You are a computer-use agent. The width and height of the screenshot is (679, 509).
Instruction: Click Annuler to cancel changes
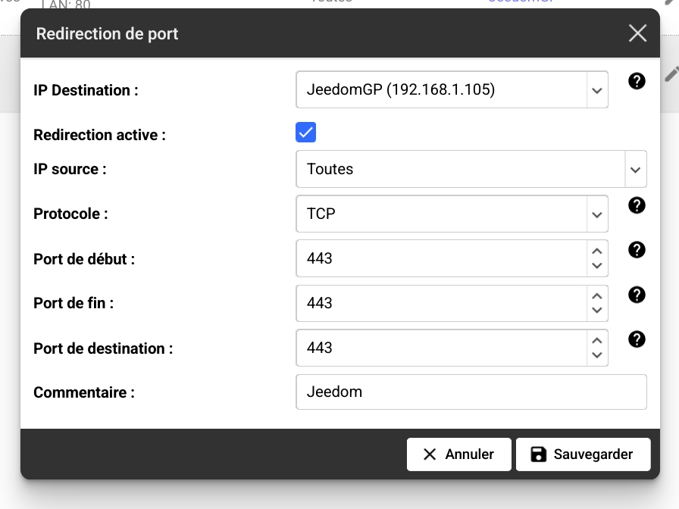[459, 454]
